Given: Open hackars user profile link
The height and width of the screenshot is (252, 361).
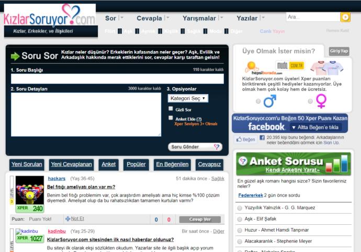Looking at the screenshot, I should (x=57, y=179).
